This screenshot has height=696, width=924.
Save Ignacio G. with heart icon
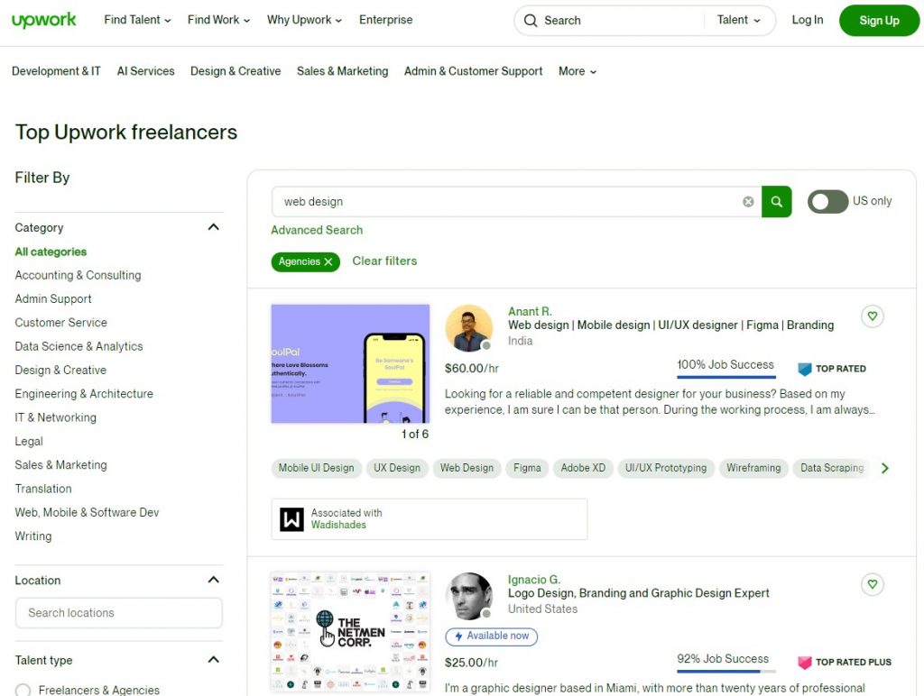[x=872, y=584]
